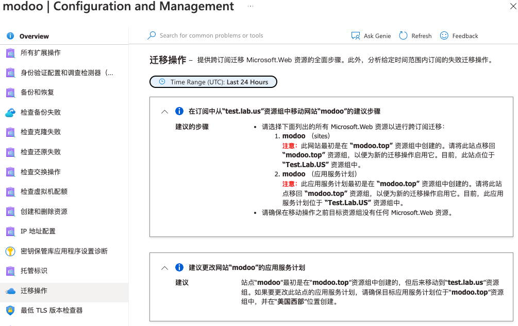The height and width of the screenshot is (326, 518).
Task: Click the Refresh circular arrow icon
Action: pyautogui.click(x=403, y=35)
